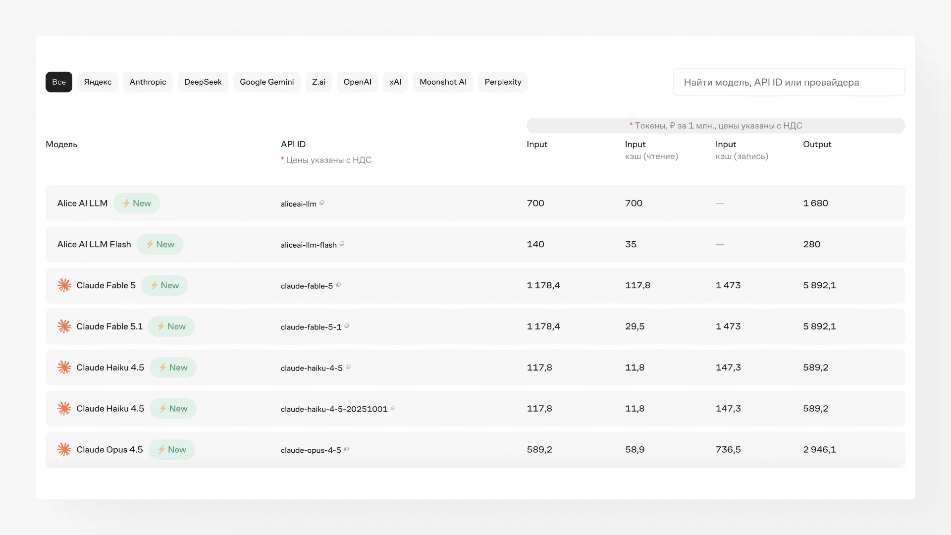Select the model name 'Alice AI LLM Flash'
The image size is (951, 535).
click(x=94, y=244)
